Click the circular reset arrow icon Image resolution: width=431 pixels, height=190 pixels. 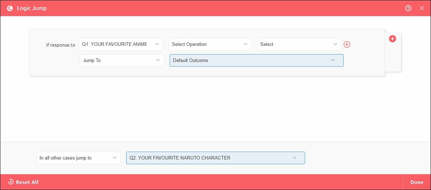pos(11,182)
